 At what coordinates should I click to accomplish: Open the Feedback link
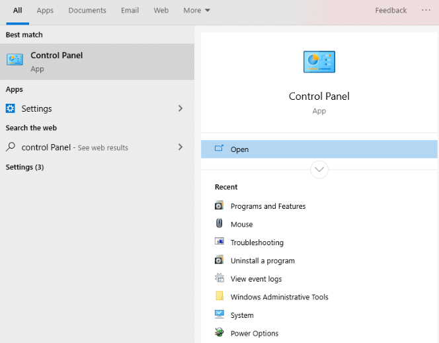tap(391, 11)
